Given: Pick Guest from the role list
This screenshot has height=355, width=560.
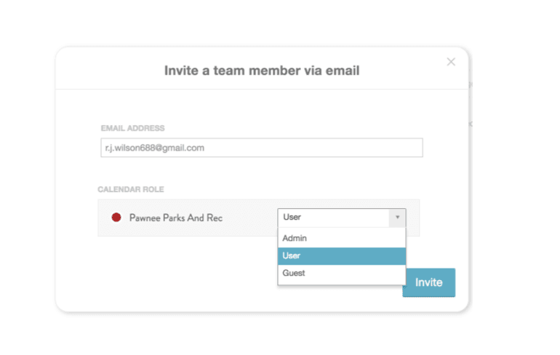Looking at the screenshot, I should 294,274.
